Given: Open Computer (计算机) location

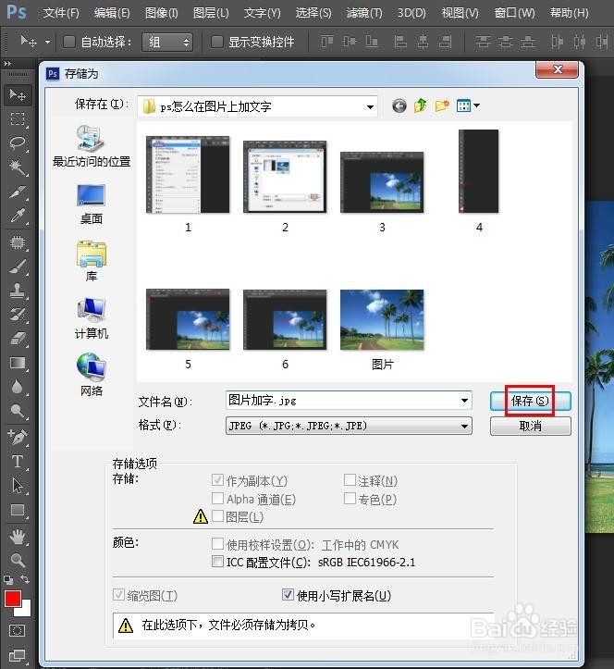Looking at the screenshot, I should tap(92, 318).
